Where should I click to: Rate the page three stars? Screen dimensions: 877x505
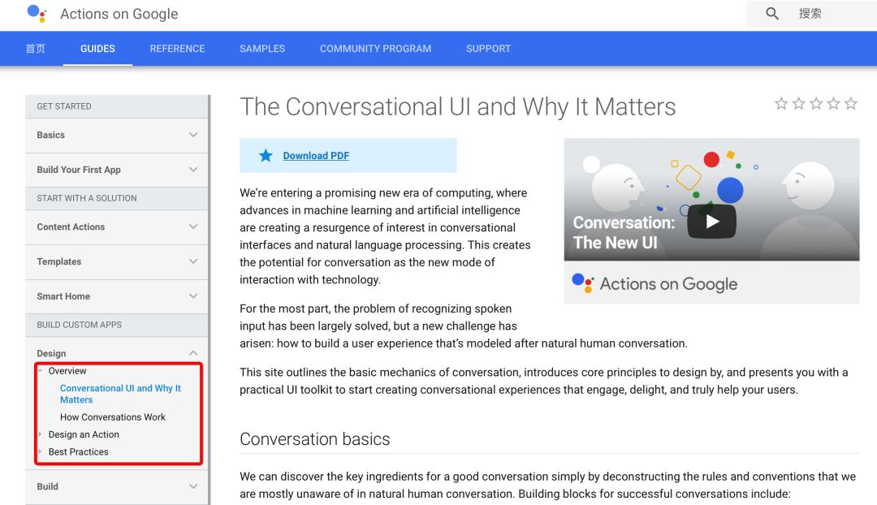tap(816, 103)
